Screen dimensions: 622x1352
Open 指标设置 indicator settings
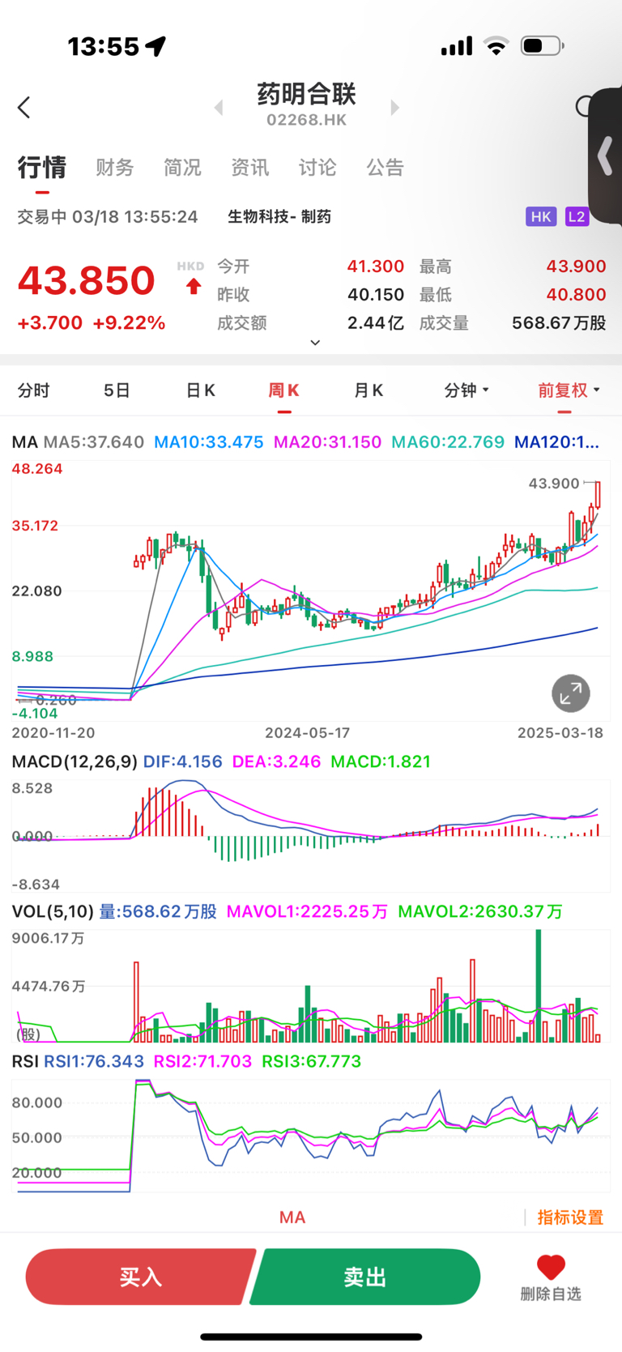pyautogui.click(x=570, y=1218)
